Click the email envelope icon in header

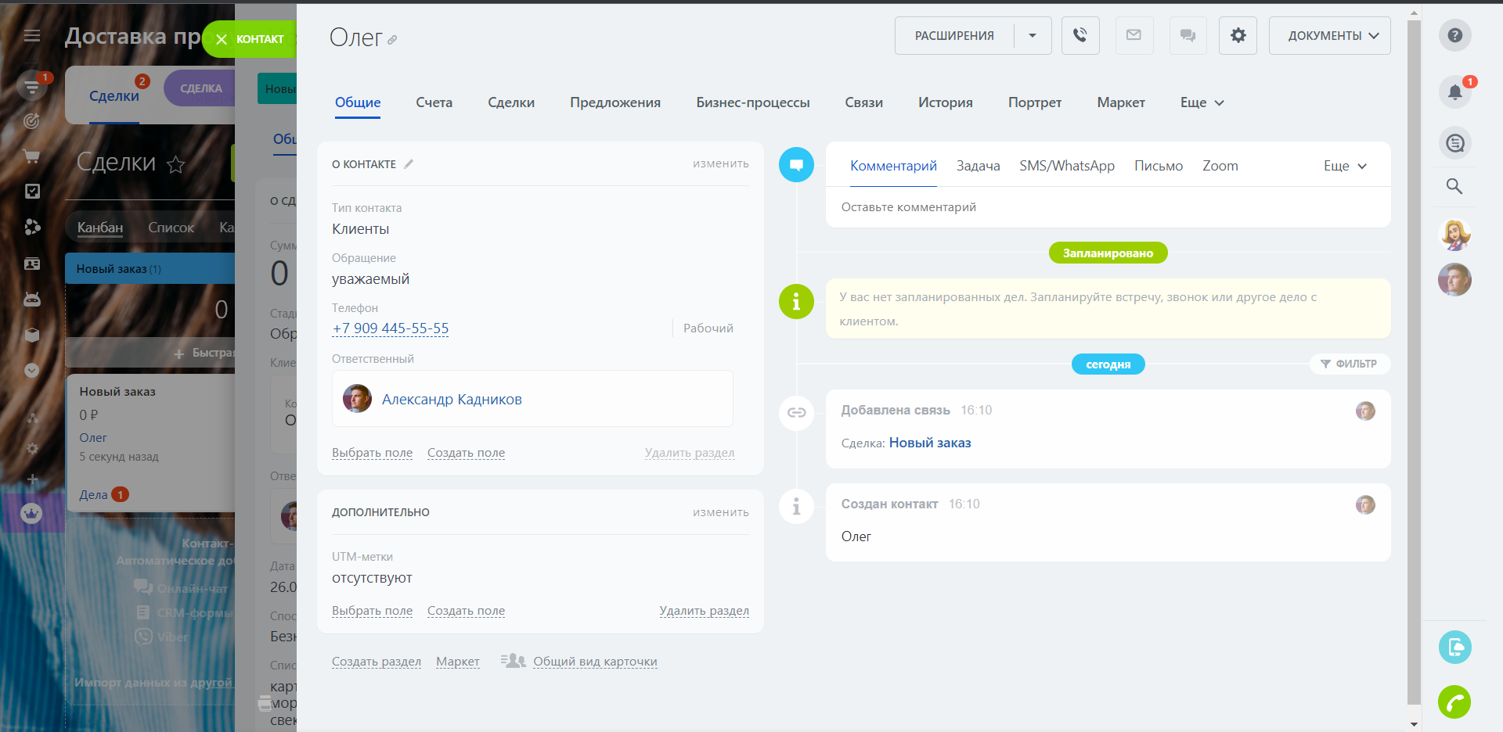click(1134, 35)
